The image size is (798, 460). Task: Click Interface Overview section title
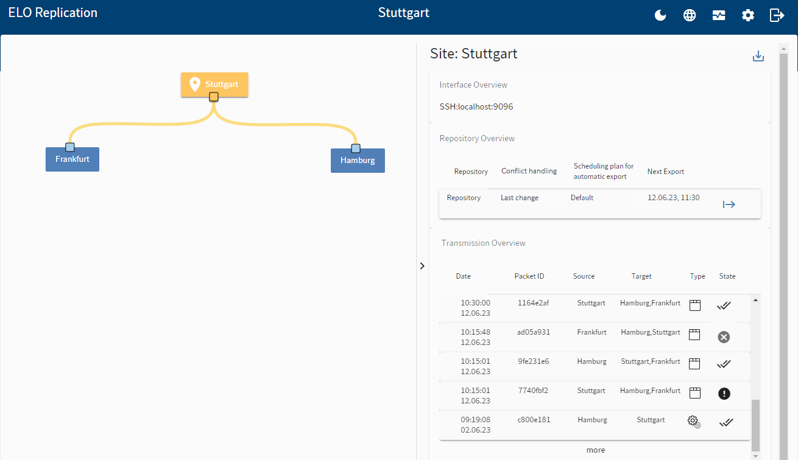(x=473, y=85)
